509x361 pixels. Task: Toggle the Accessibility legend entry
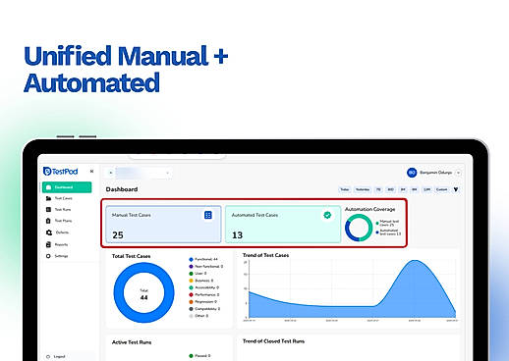[203, 287]
